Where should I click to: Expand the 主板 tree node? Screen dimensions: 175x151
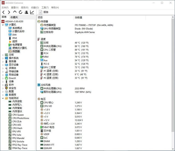point(3,55)
